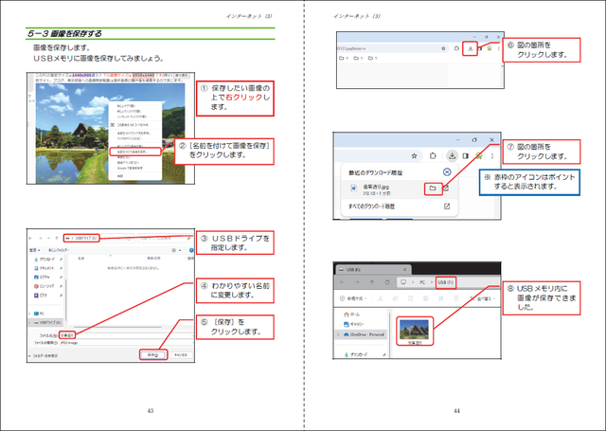Open the three-dot Chrome menu in the enlarged toolbar

(492, 155)
